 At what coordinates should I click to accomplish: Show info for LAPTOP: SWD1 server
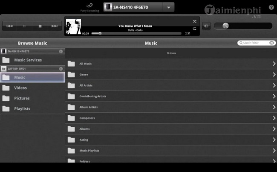[61, 68]
